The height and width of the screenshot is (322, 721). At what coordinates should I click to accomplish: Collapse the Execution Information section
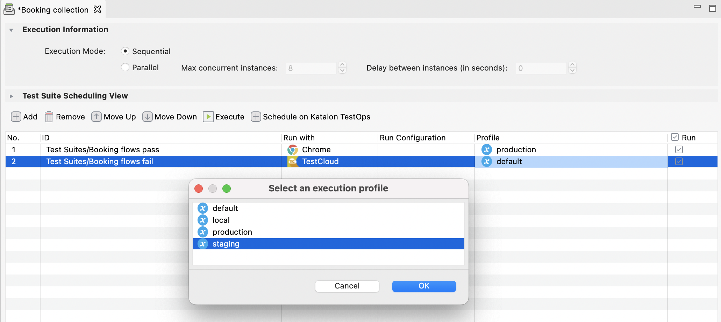pyautogui.click(x=11, y=30)
